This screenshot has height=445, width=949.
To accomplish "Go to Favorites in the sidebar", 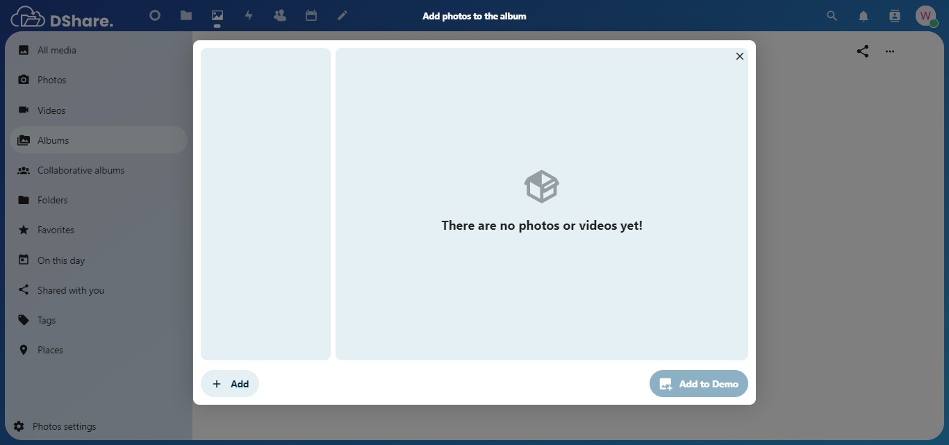I will [x=56, y=230].
